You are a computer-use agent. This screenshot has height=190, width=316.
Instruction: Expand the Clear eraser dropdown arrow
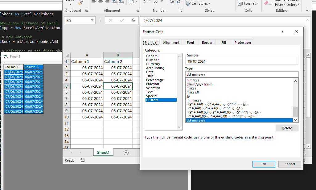coord(271,3)
